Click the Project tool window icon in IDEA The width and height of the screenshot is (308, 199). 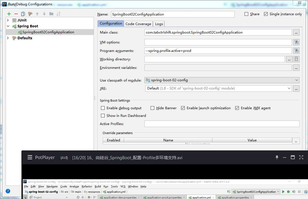(x=31, y=197)
